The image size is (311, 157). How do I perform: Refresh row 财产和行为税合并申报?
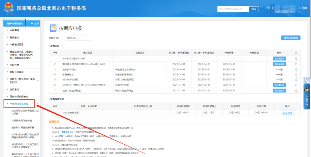click(296, 58)
